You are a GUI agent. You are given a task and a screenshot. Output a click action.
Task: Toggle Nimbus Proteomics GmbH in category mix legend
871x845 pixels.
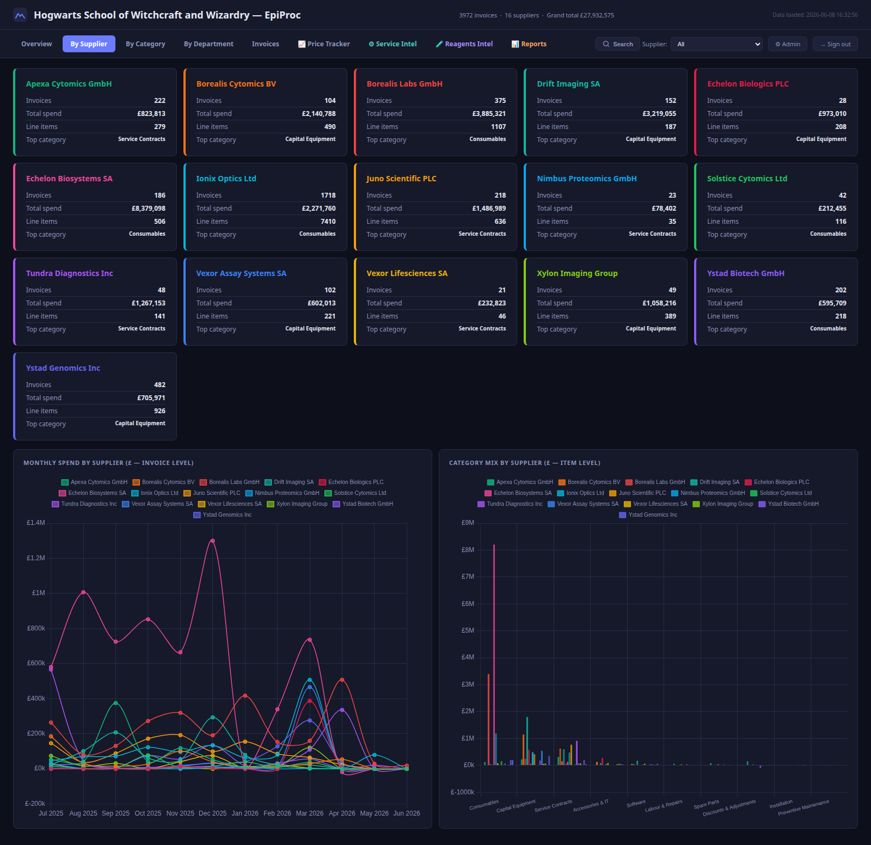pyautogui.click(x=708, y=493)
